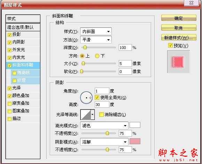This screenshot has width=202, height=164.
Task: Open the 内发光 settings panel entry
Action: pyautogui.click(x=18, y=57)
